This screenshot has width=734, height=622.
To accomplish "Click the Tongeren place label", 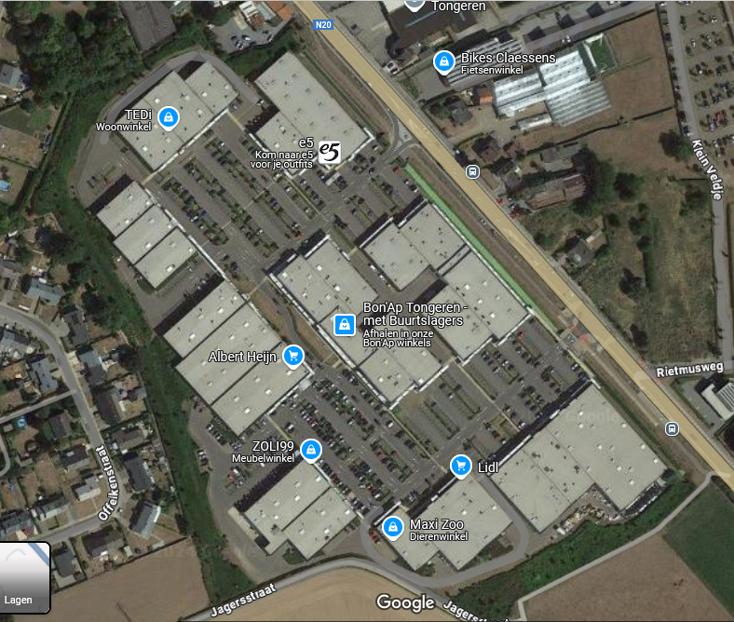I will click(x=458, y=7).
